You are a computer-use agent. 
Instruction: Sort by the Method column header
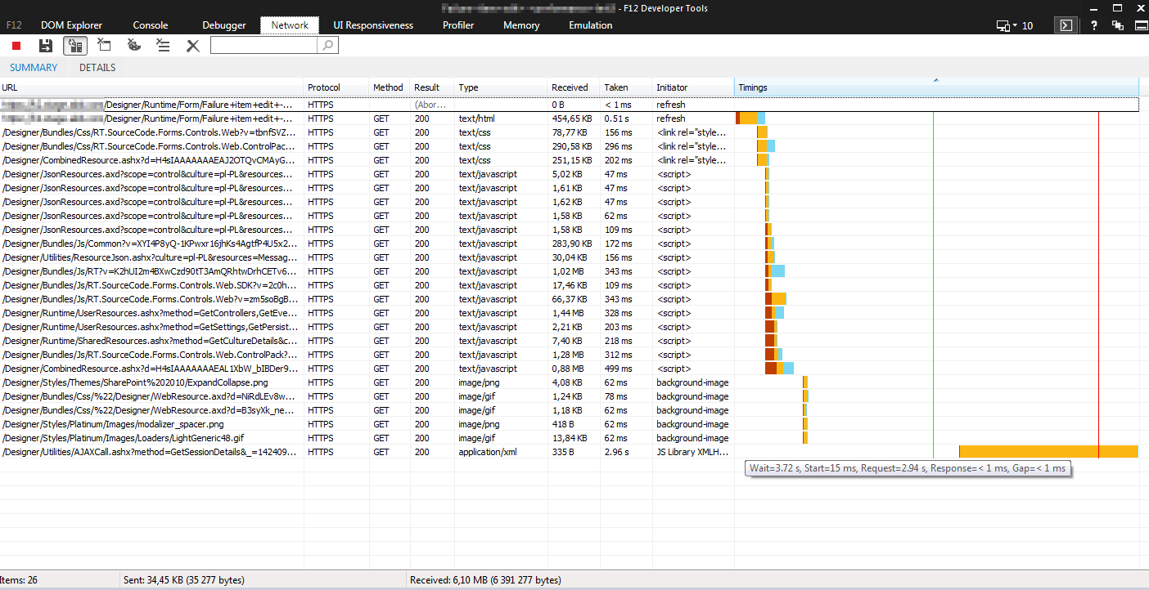(390, 87)
